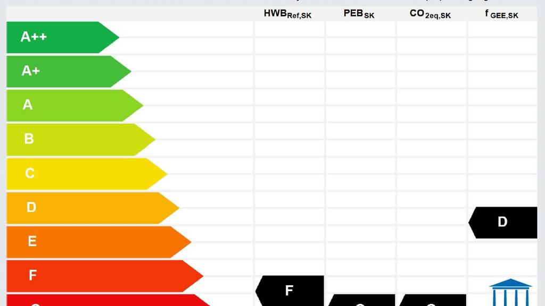This screenshot has height=306, width=545.
Task: Select the black marker under CO2eq column
Action: pyautogui.click(x=432, y=301)
